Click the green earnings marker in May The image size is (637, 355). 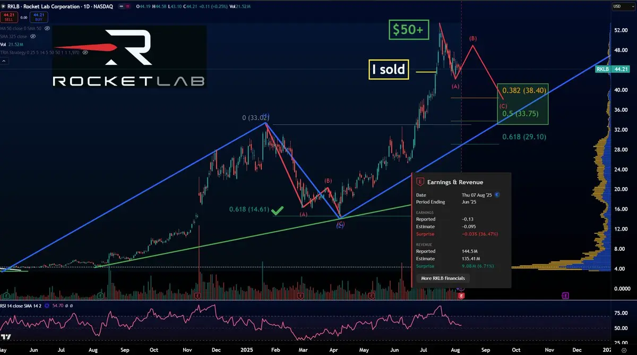click(6, 295)
